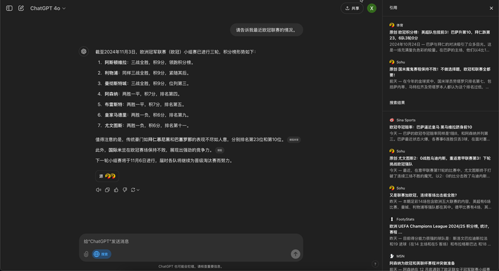This screenshot has width=499, height=271.
Task: Open result 又是联赛加欧冠，连续客场出击能全胜
Action: point(423,195)
